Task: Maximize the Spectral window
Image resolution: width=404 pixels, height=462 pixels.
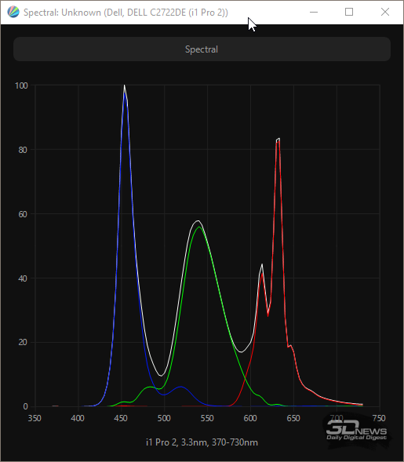Action: coord(349,12)
